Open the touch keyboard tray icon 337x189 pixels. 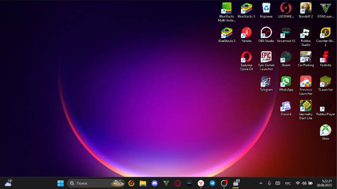click(x=278, y=183)
